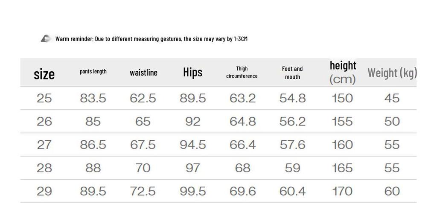Select the 64.8 thigh circumference cell

tap(243, 122)
